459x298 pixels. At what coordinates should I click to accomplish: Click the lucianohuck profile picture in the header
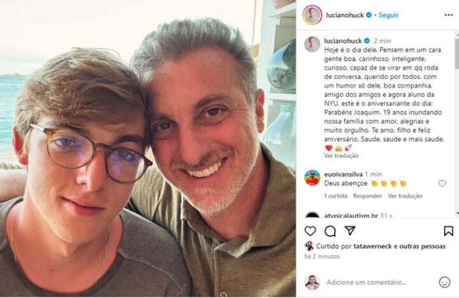click(312, 15)
